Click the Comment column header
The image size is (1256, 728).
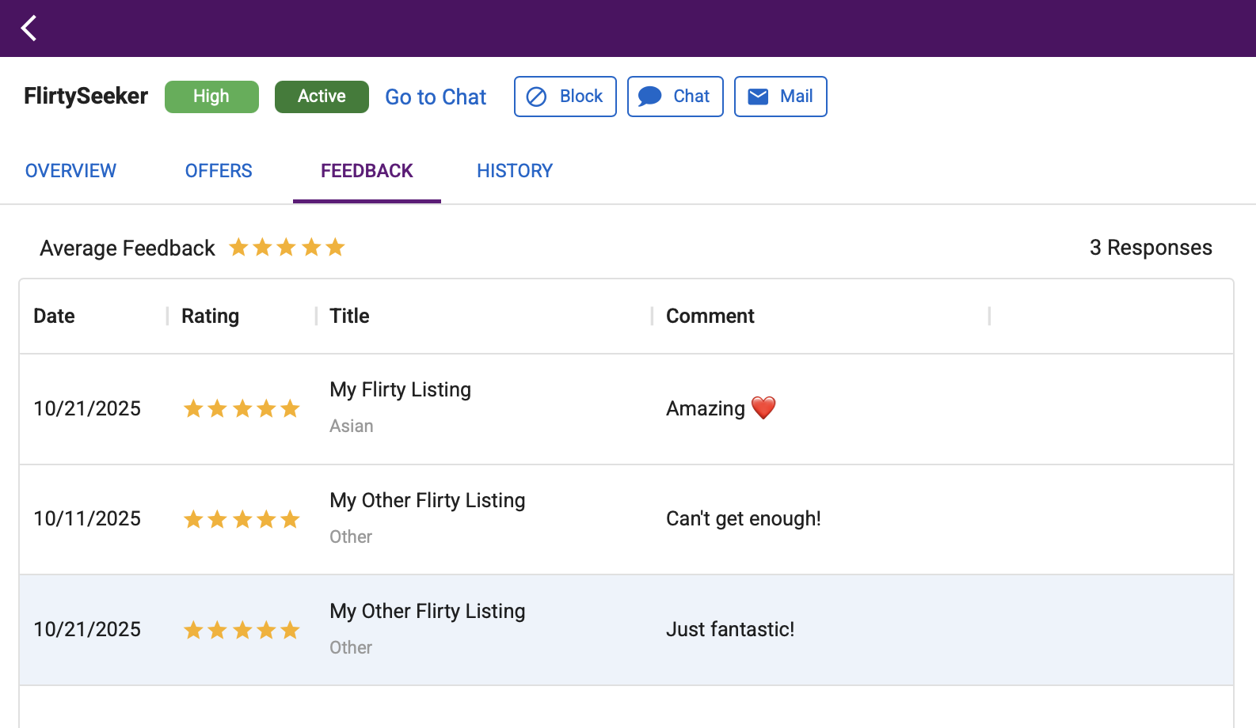tap(710, 316)
